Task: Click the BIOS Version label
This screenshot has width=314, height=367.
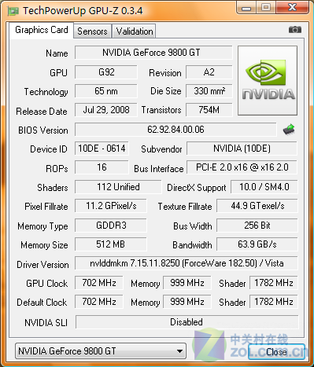Action: 43,130
